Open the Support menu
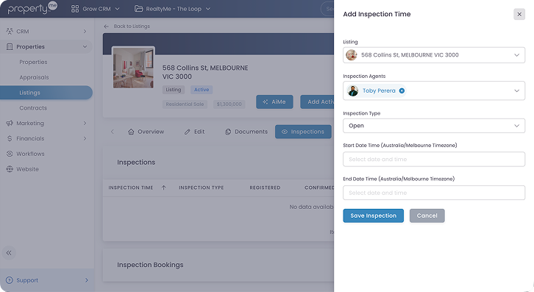Viewport: 534px width, 292px height. [46, 280]
